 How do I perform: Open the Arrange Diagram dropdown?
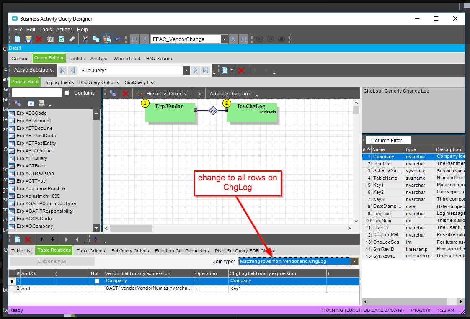[x=231, y=93]
